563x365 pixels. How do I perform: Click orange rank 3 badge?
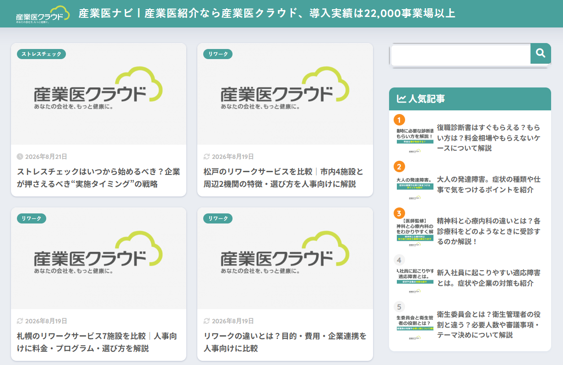[399, 213]
